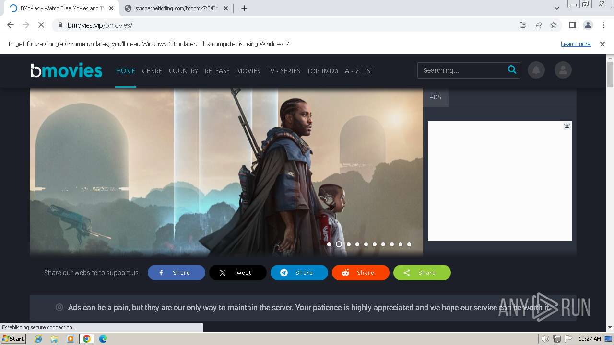Screen dimensions: 614x345
Task: Open the Windows Start menu
Action: pos(13,339)
